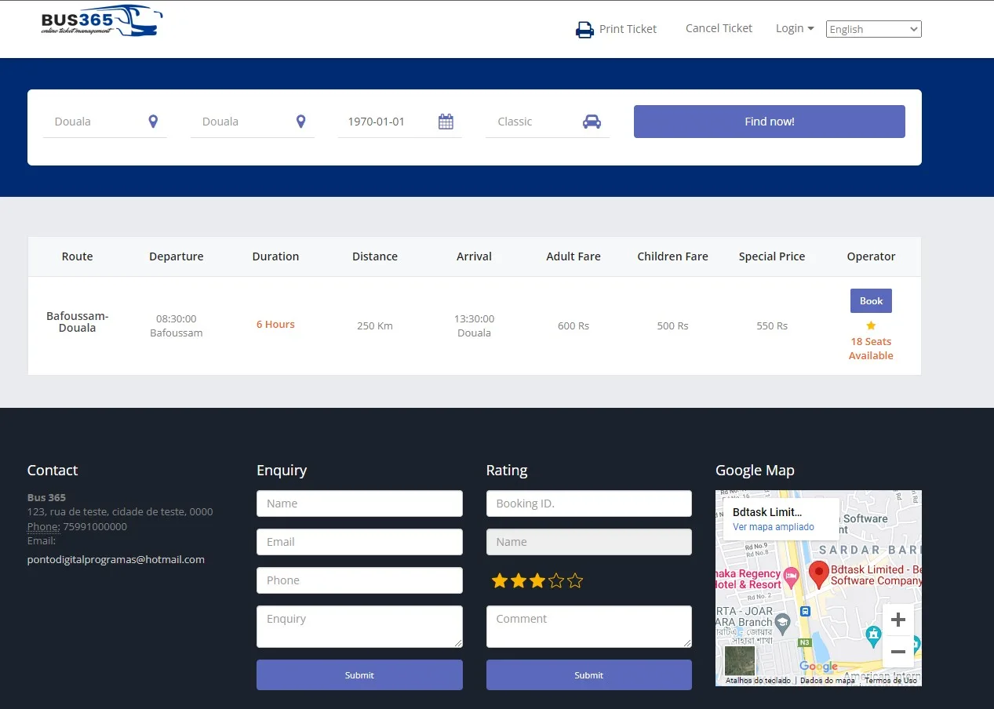Click the Enquiry Name input
This screenshot has width=994, height=709.
(x=359, y=504)
